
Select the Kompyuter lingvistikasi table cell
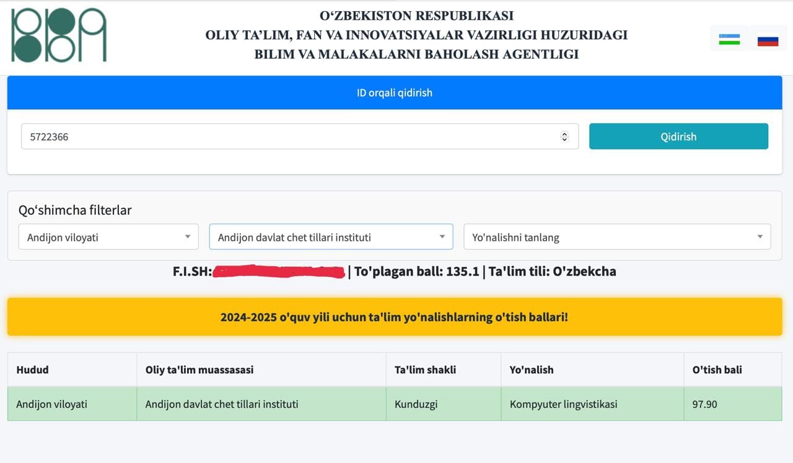(563, 404)
